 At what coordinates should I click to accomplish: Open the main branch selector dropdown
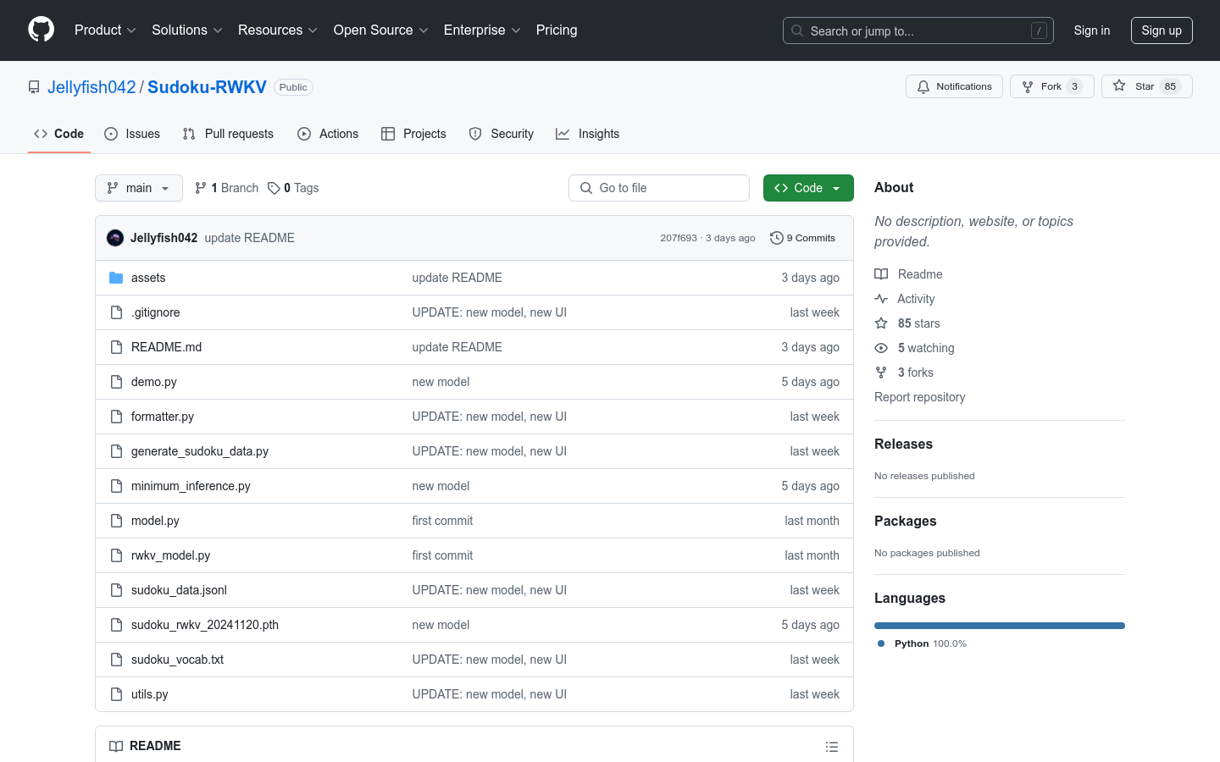point(139,188)
